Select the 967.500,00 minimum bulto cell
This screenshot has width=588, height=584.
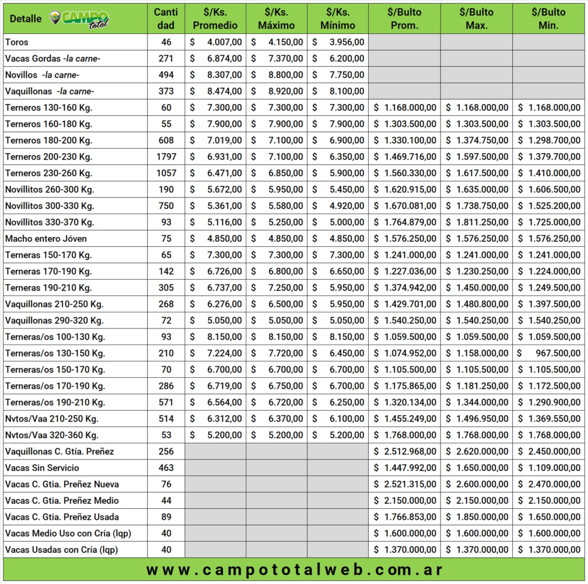(x=549, y=353)
